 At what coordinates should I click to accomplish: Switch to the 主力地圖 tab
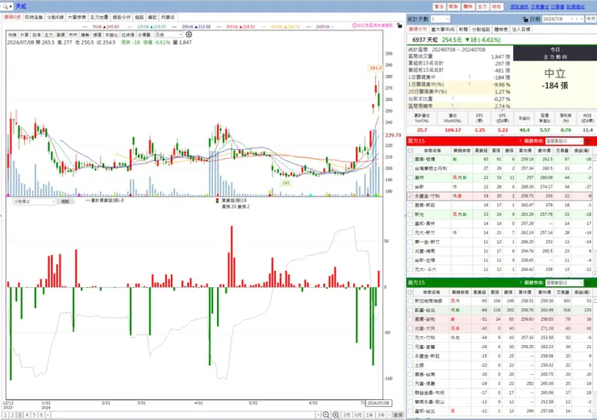(99, 18)
